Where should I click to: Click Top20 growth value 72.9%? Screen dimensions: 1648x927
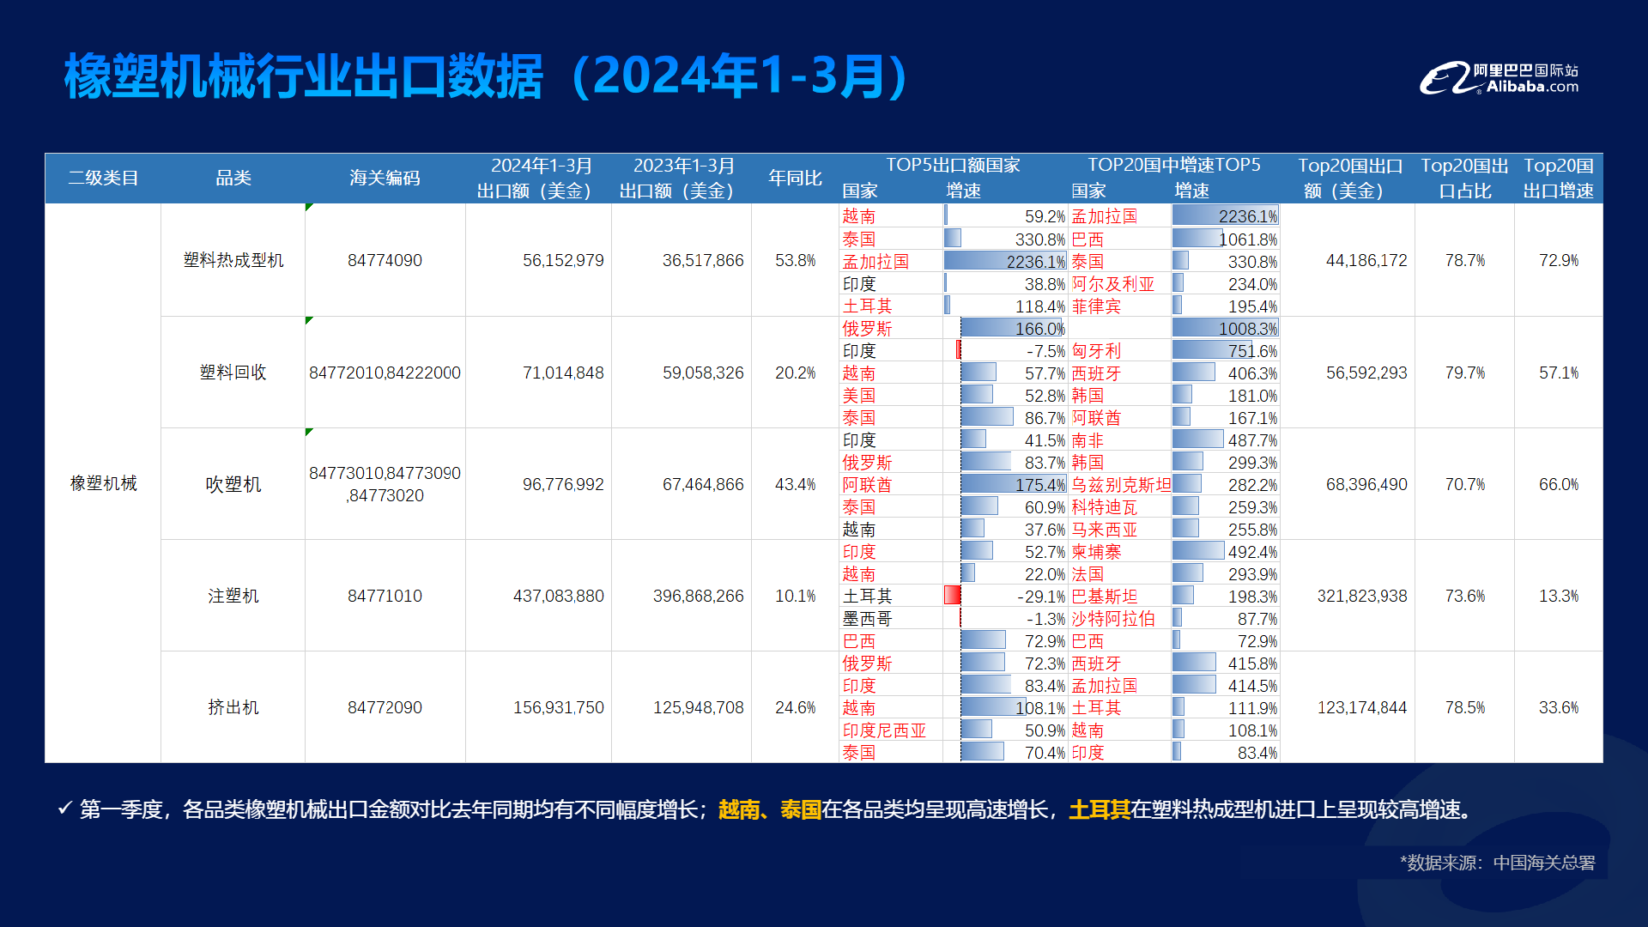[x=1559, y=260]
